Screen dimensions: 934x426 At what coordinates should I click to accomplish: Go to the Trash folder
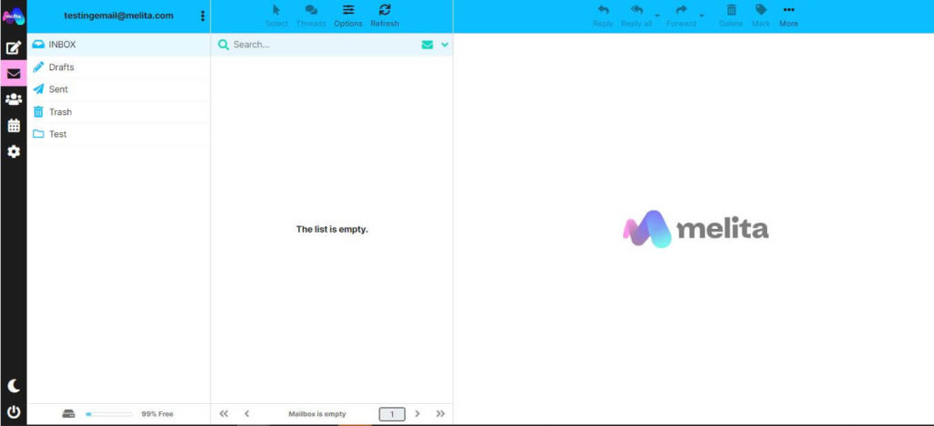pyautogui.click(x=60, y=112)
